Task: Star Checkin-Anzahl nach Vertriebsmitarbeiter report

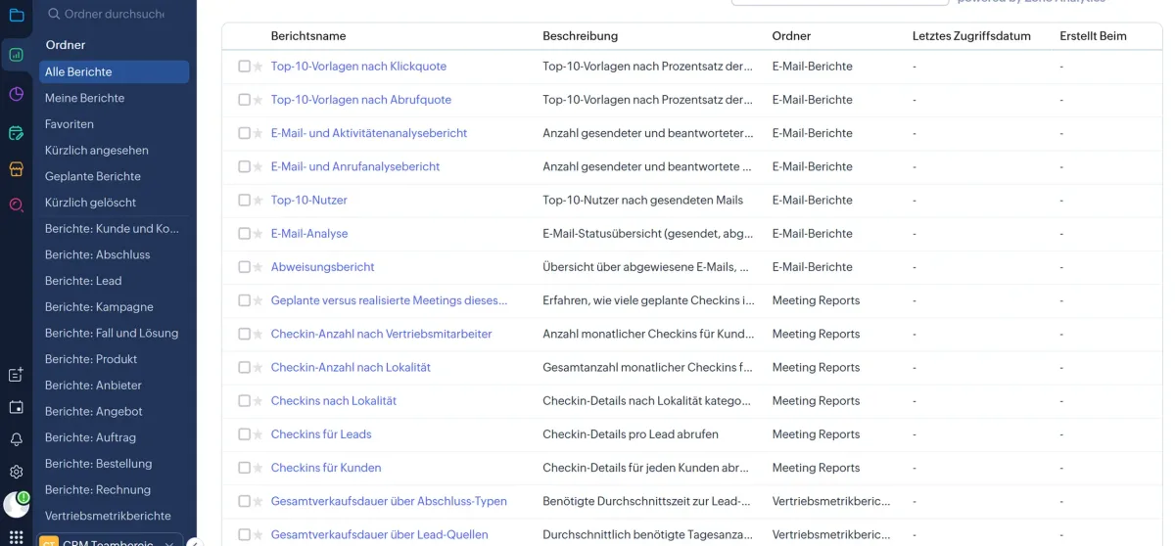Action: coord(258,334)
